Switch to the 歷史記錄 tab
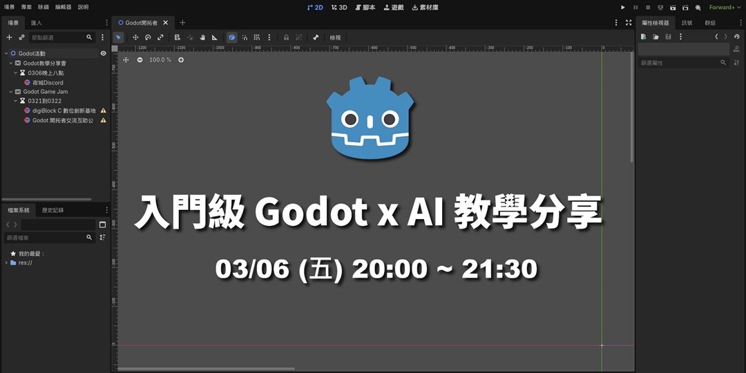The width and height of the screenshot is (746, 373). [52, 210]
